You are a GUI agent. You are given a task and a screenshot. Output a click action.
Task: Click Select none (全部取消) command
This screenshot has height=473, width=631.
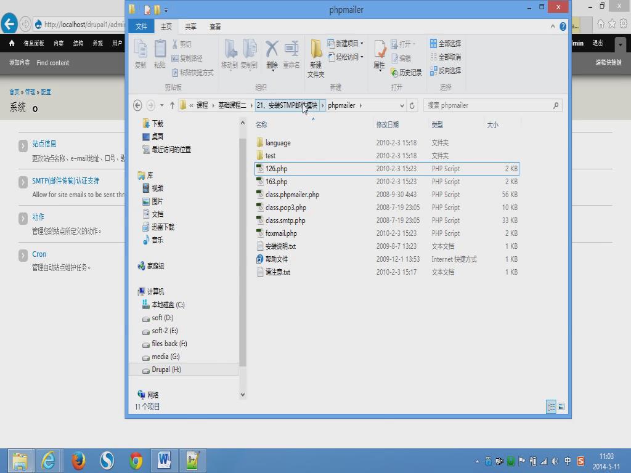[446, 57]
